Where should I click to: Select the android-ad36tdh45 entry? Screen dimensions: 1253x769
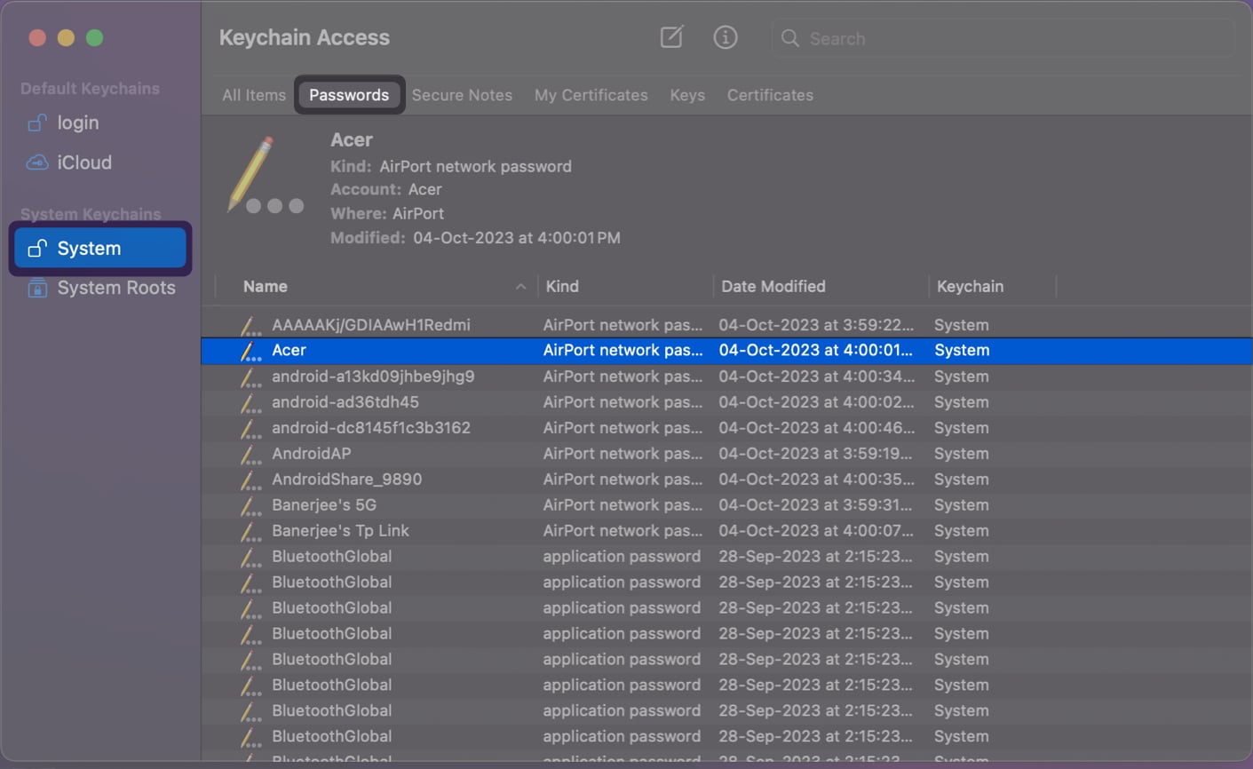pyautogui.click(x=345, y=402)
